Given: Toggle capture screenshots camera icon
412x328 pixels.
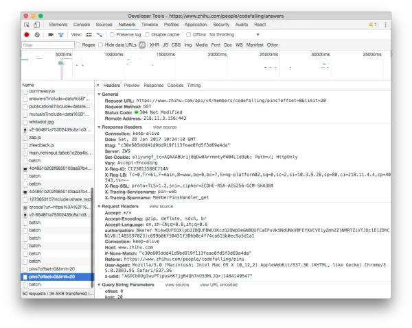Looking at the screenshot, I should [51, 35].
